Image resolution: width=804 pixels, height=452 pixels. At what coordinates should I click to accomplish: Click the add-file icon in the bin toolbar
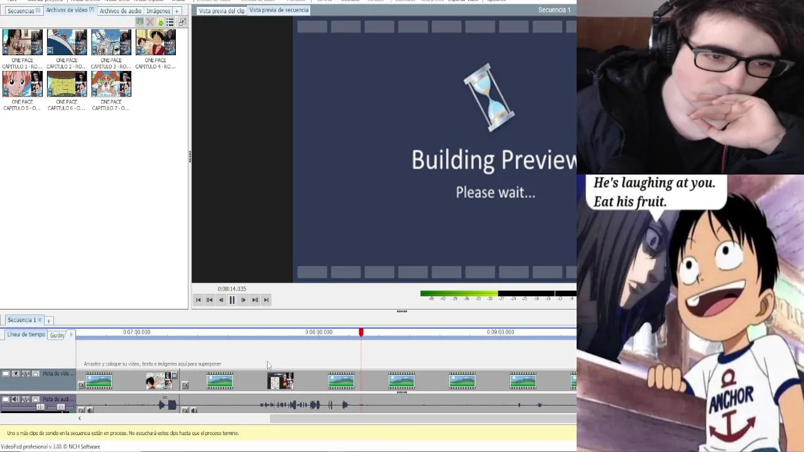[139, 22]
